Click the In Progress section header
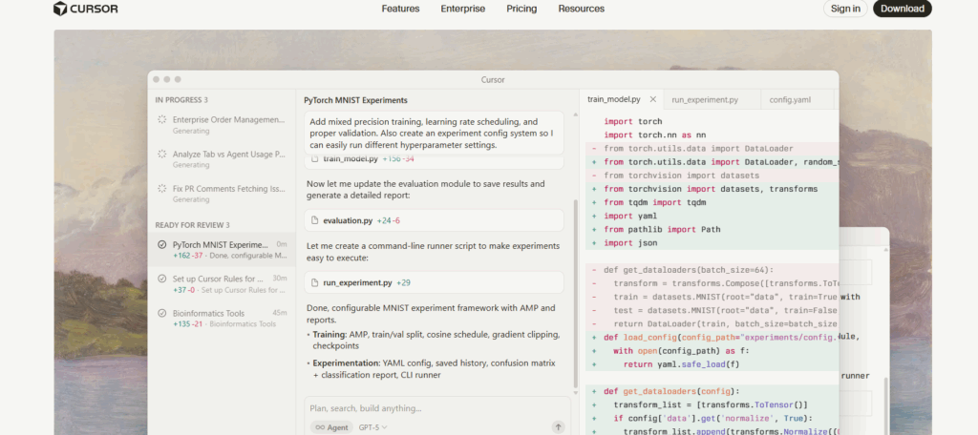 [x=181, y=99]
